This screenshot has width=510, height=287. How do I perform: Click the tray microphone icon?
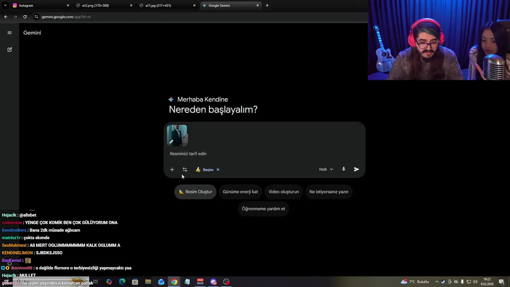[x=462, y=282]
